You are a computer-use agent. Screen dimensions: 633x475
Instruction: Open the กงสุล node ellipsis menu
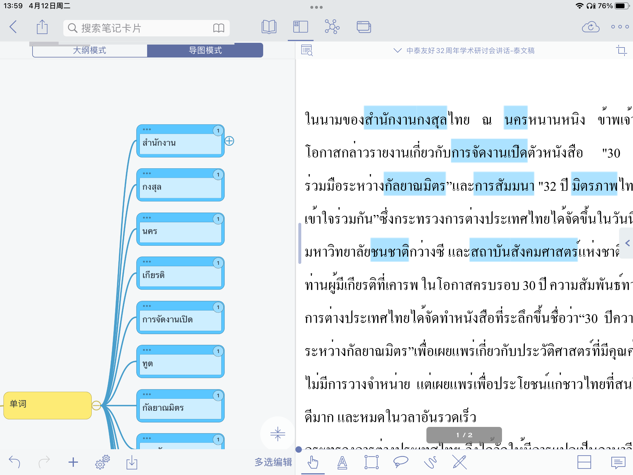click(x=147, y=173)
